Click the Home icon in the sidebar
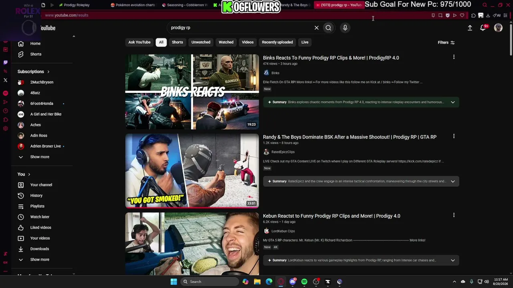Screen dimensions: 513x288 click(21, 44)
